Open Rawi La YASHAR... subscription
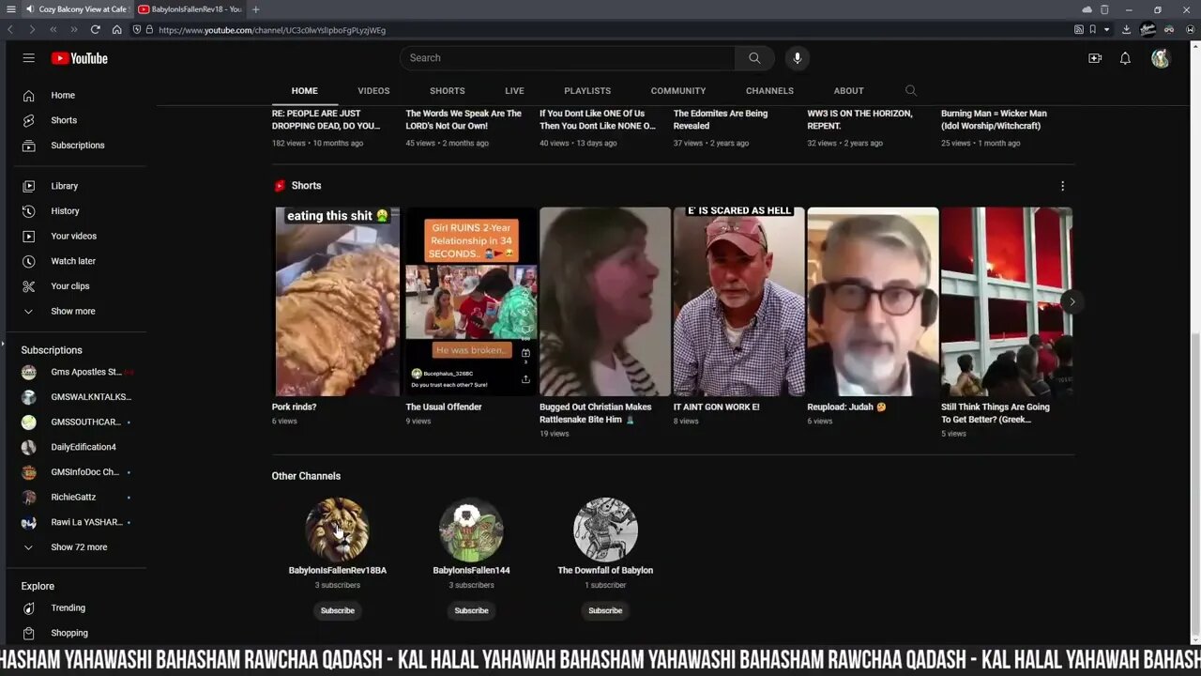Screen dimensions: 1201x676 (76, 522)
